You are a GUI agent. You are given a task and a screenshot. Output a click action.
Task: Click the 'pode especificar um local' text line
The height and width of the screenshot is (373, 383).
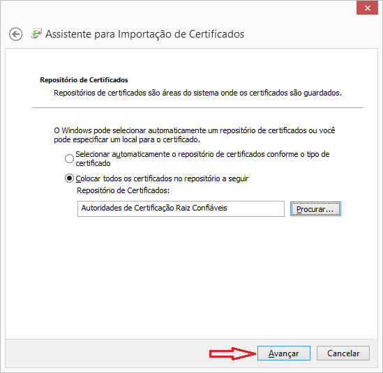tap(127, 139)
